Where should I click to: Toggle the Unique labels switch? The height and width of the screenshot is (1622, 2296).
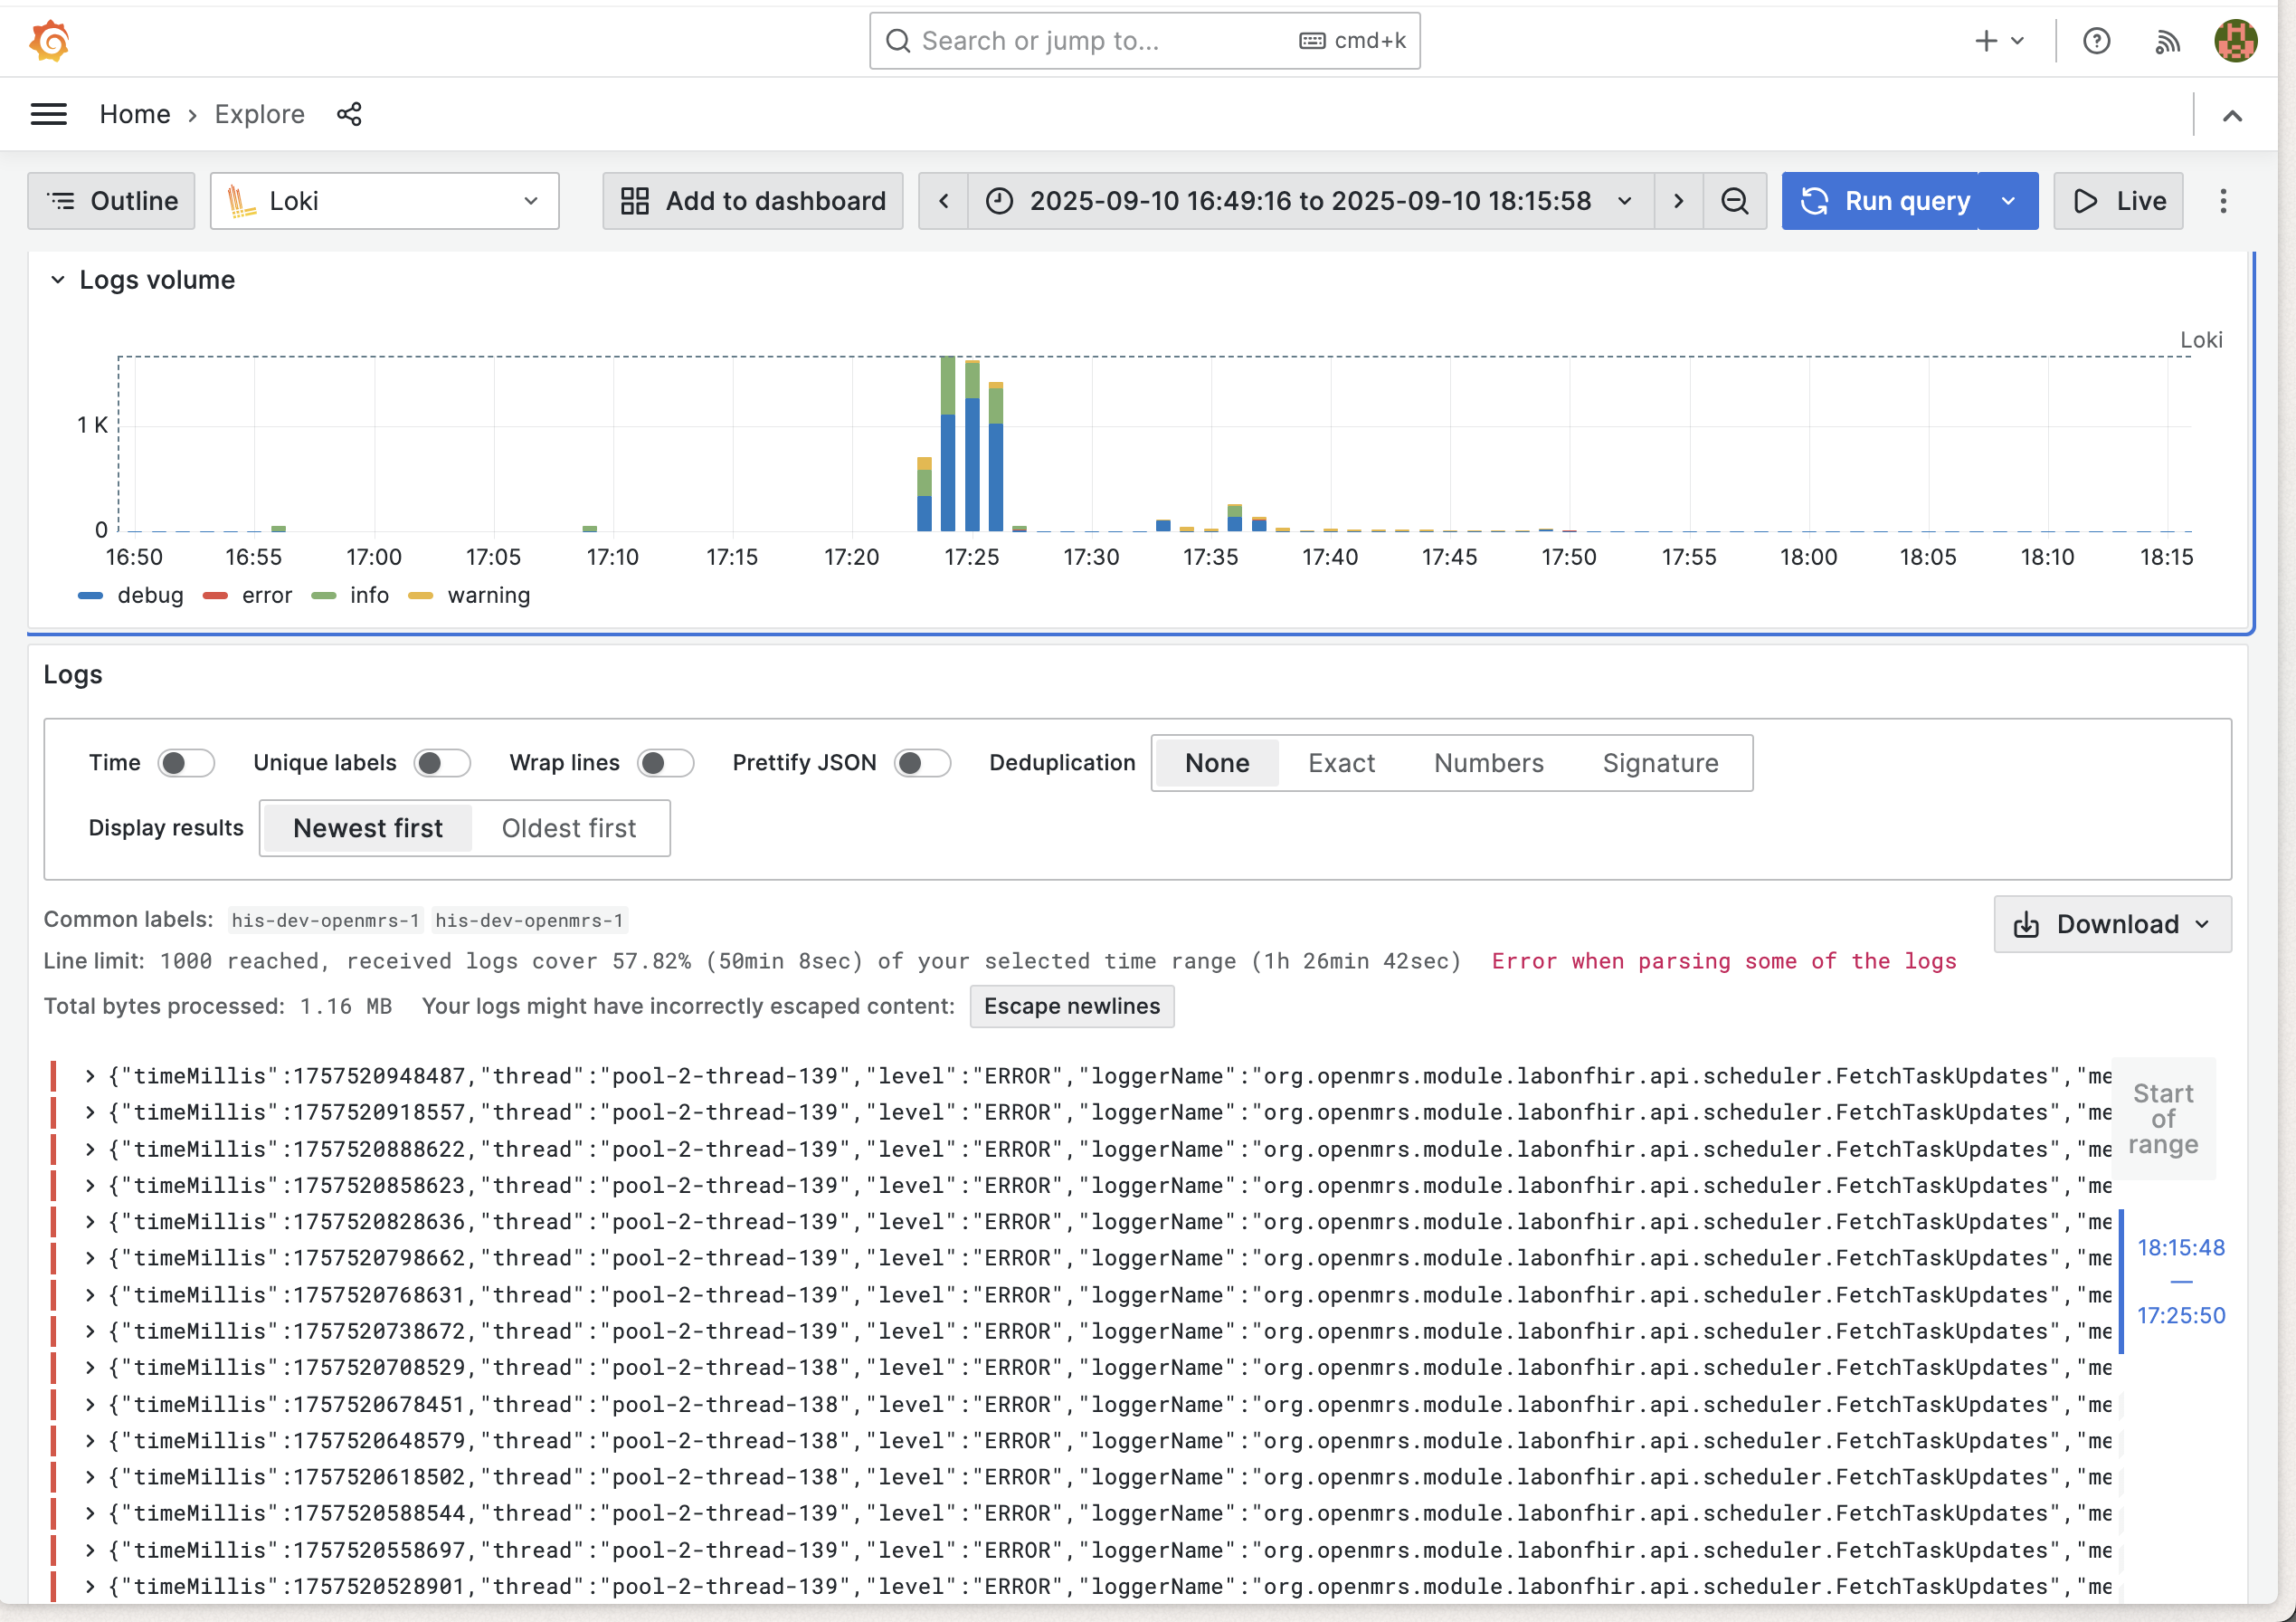click(442, 762)
